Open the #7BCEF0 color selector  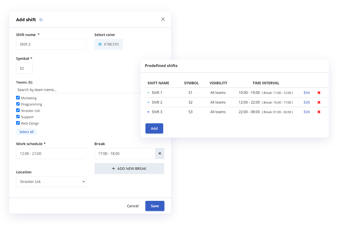108,44
